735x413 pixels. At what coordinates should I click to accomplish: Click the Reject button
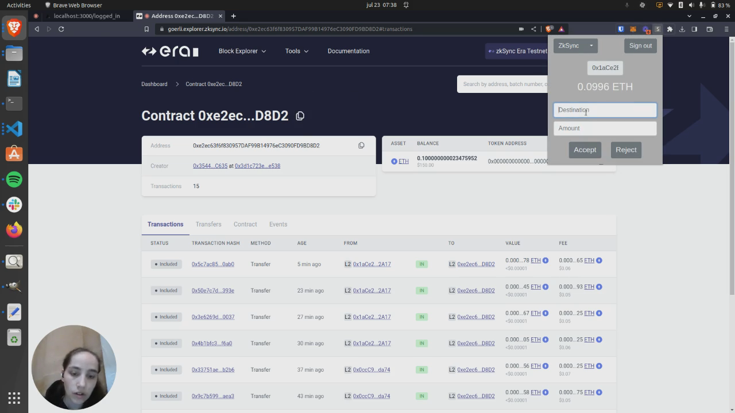626,150
